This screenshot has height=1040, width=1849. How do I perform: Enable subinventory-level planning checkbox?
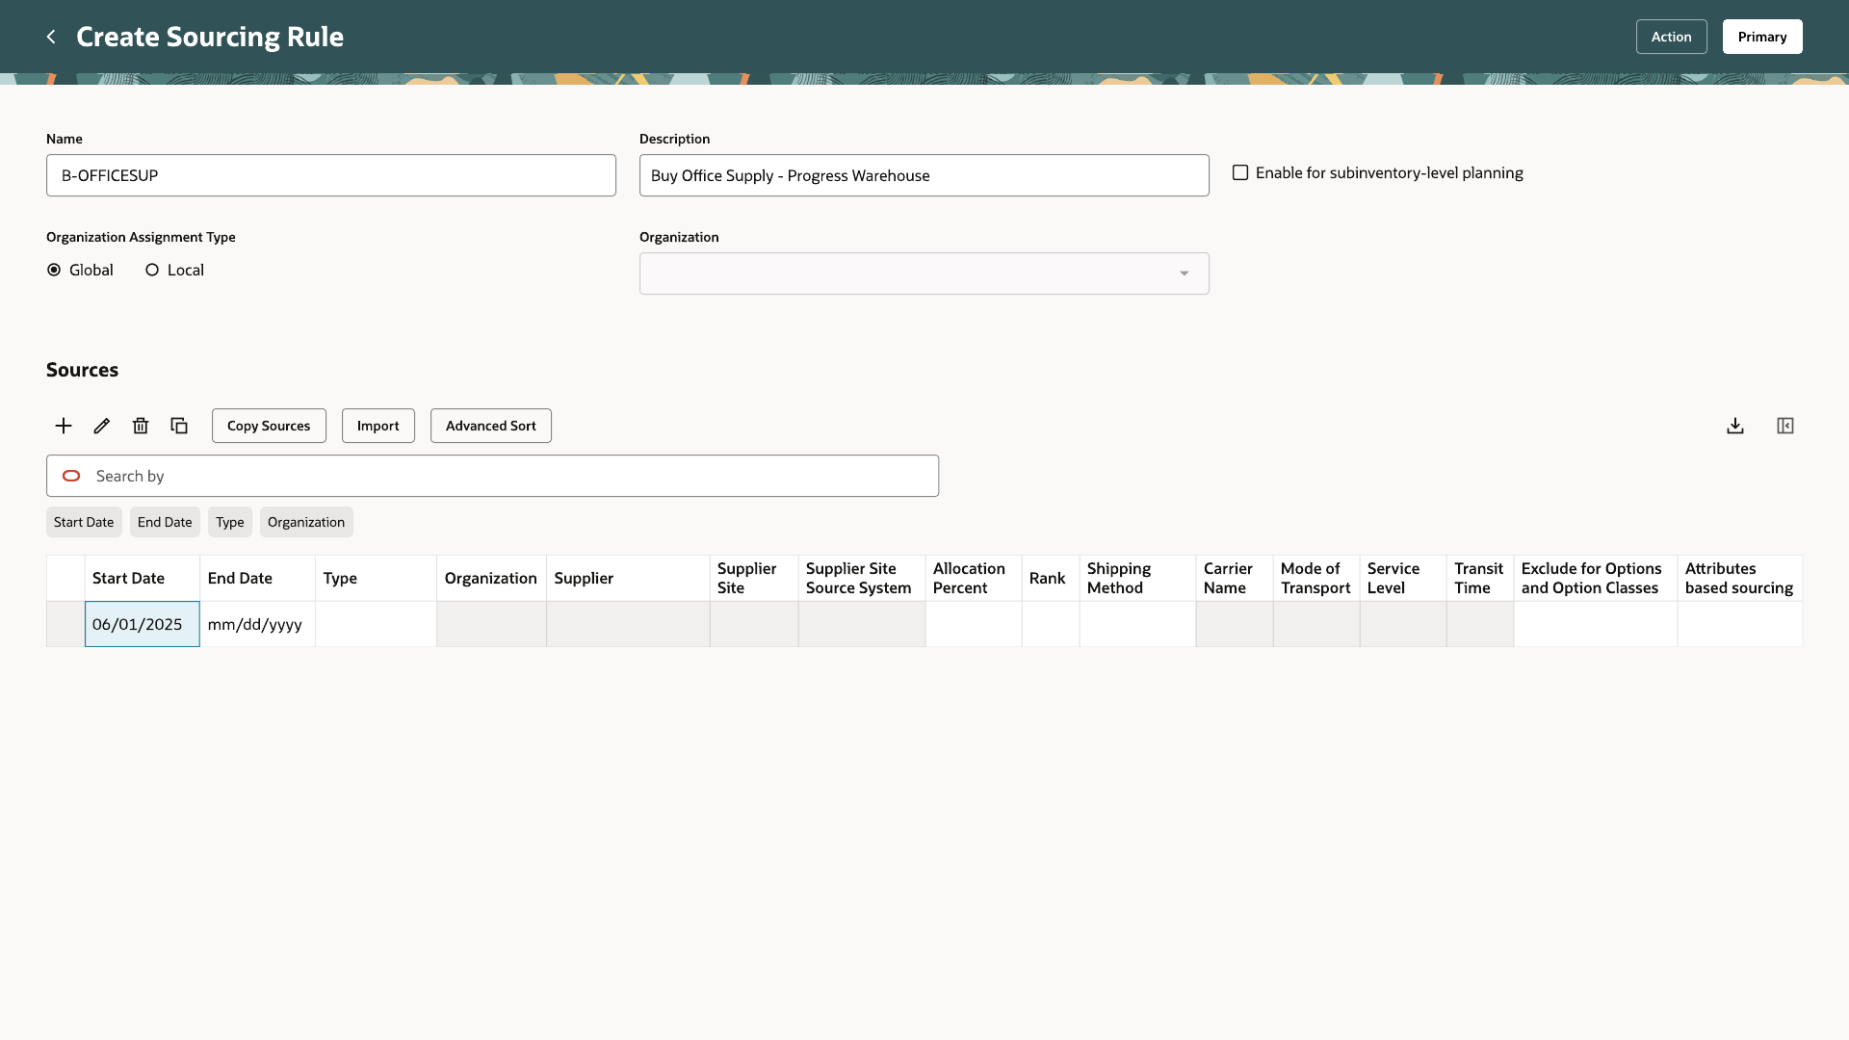coord(1240,173)
